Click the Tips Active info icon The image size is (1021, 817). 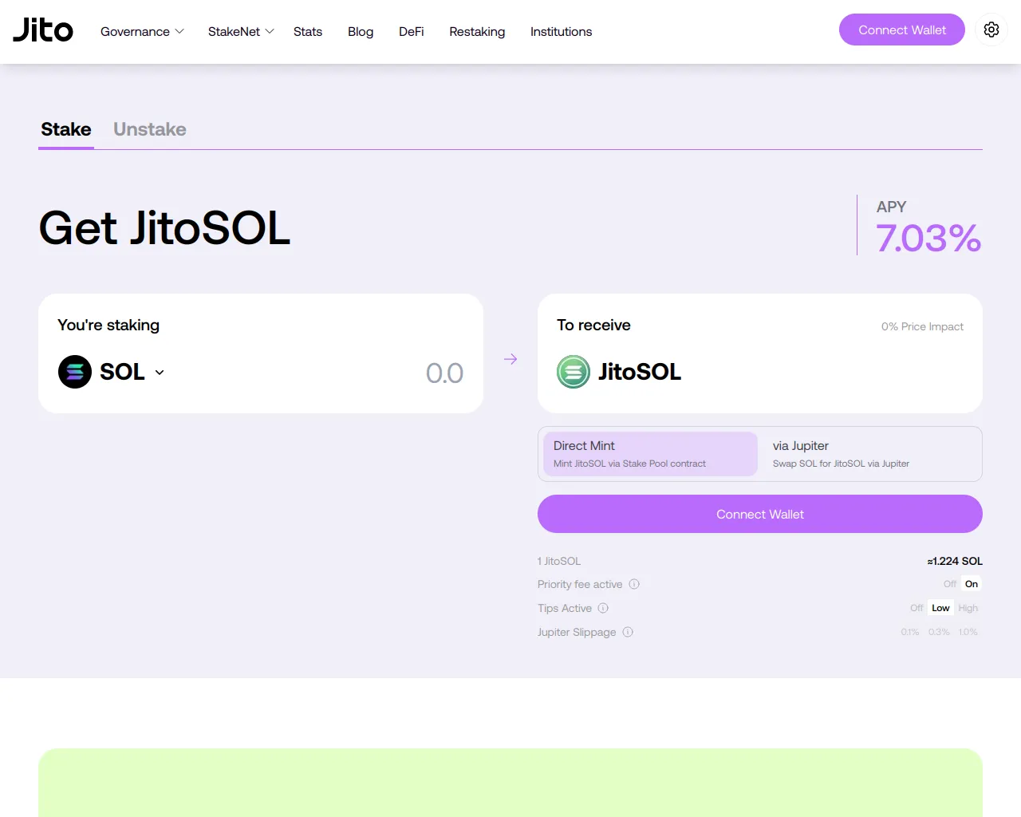[603, 608]
